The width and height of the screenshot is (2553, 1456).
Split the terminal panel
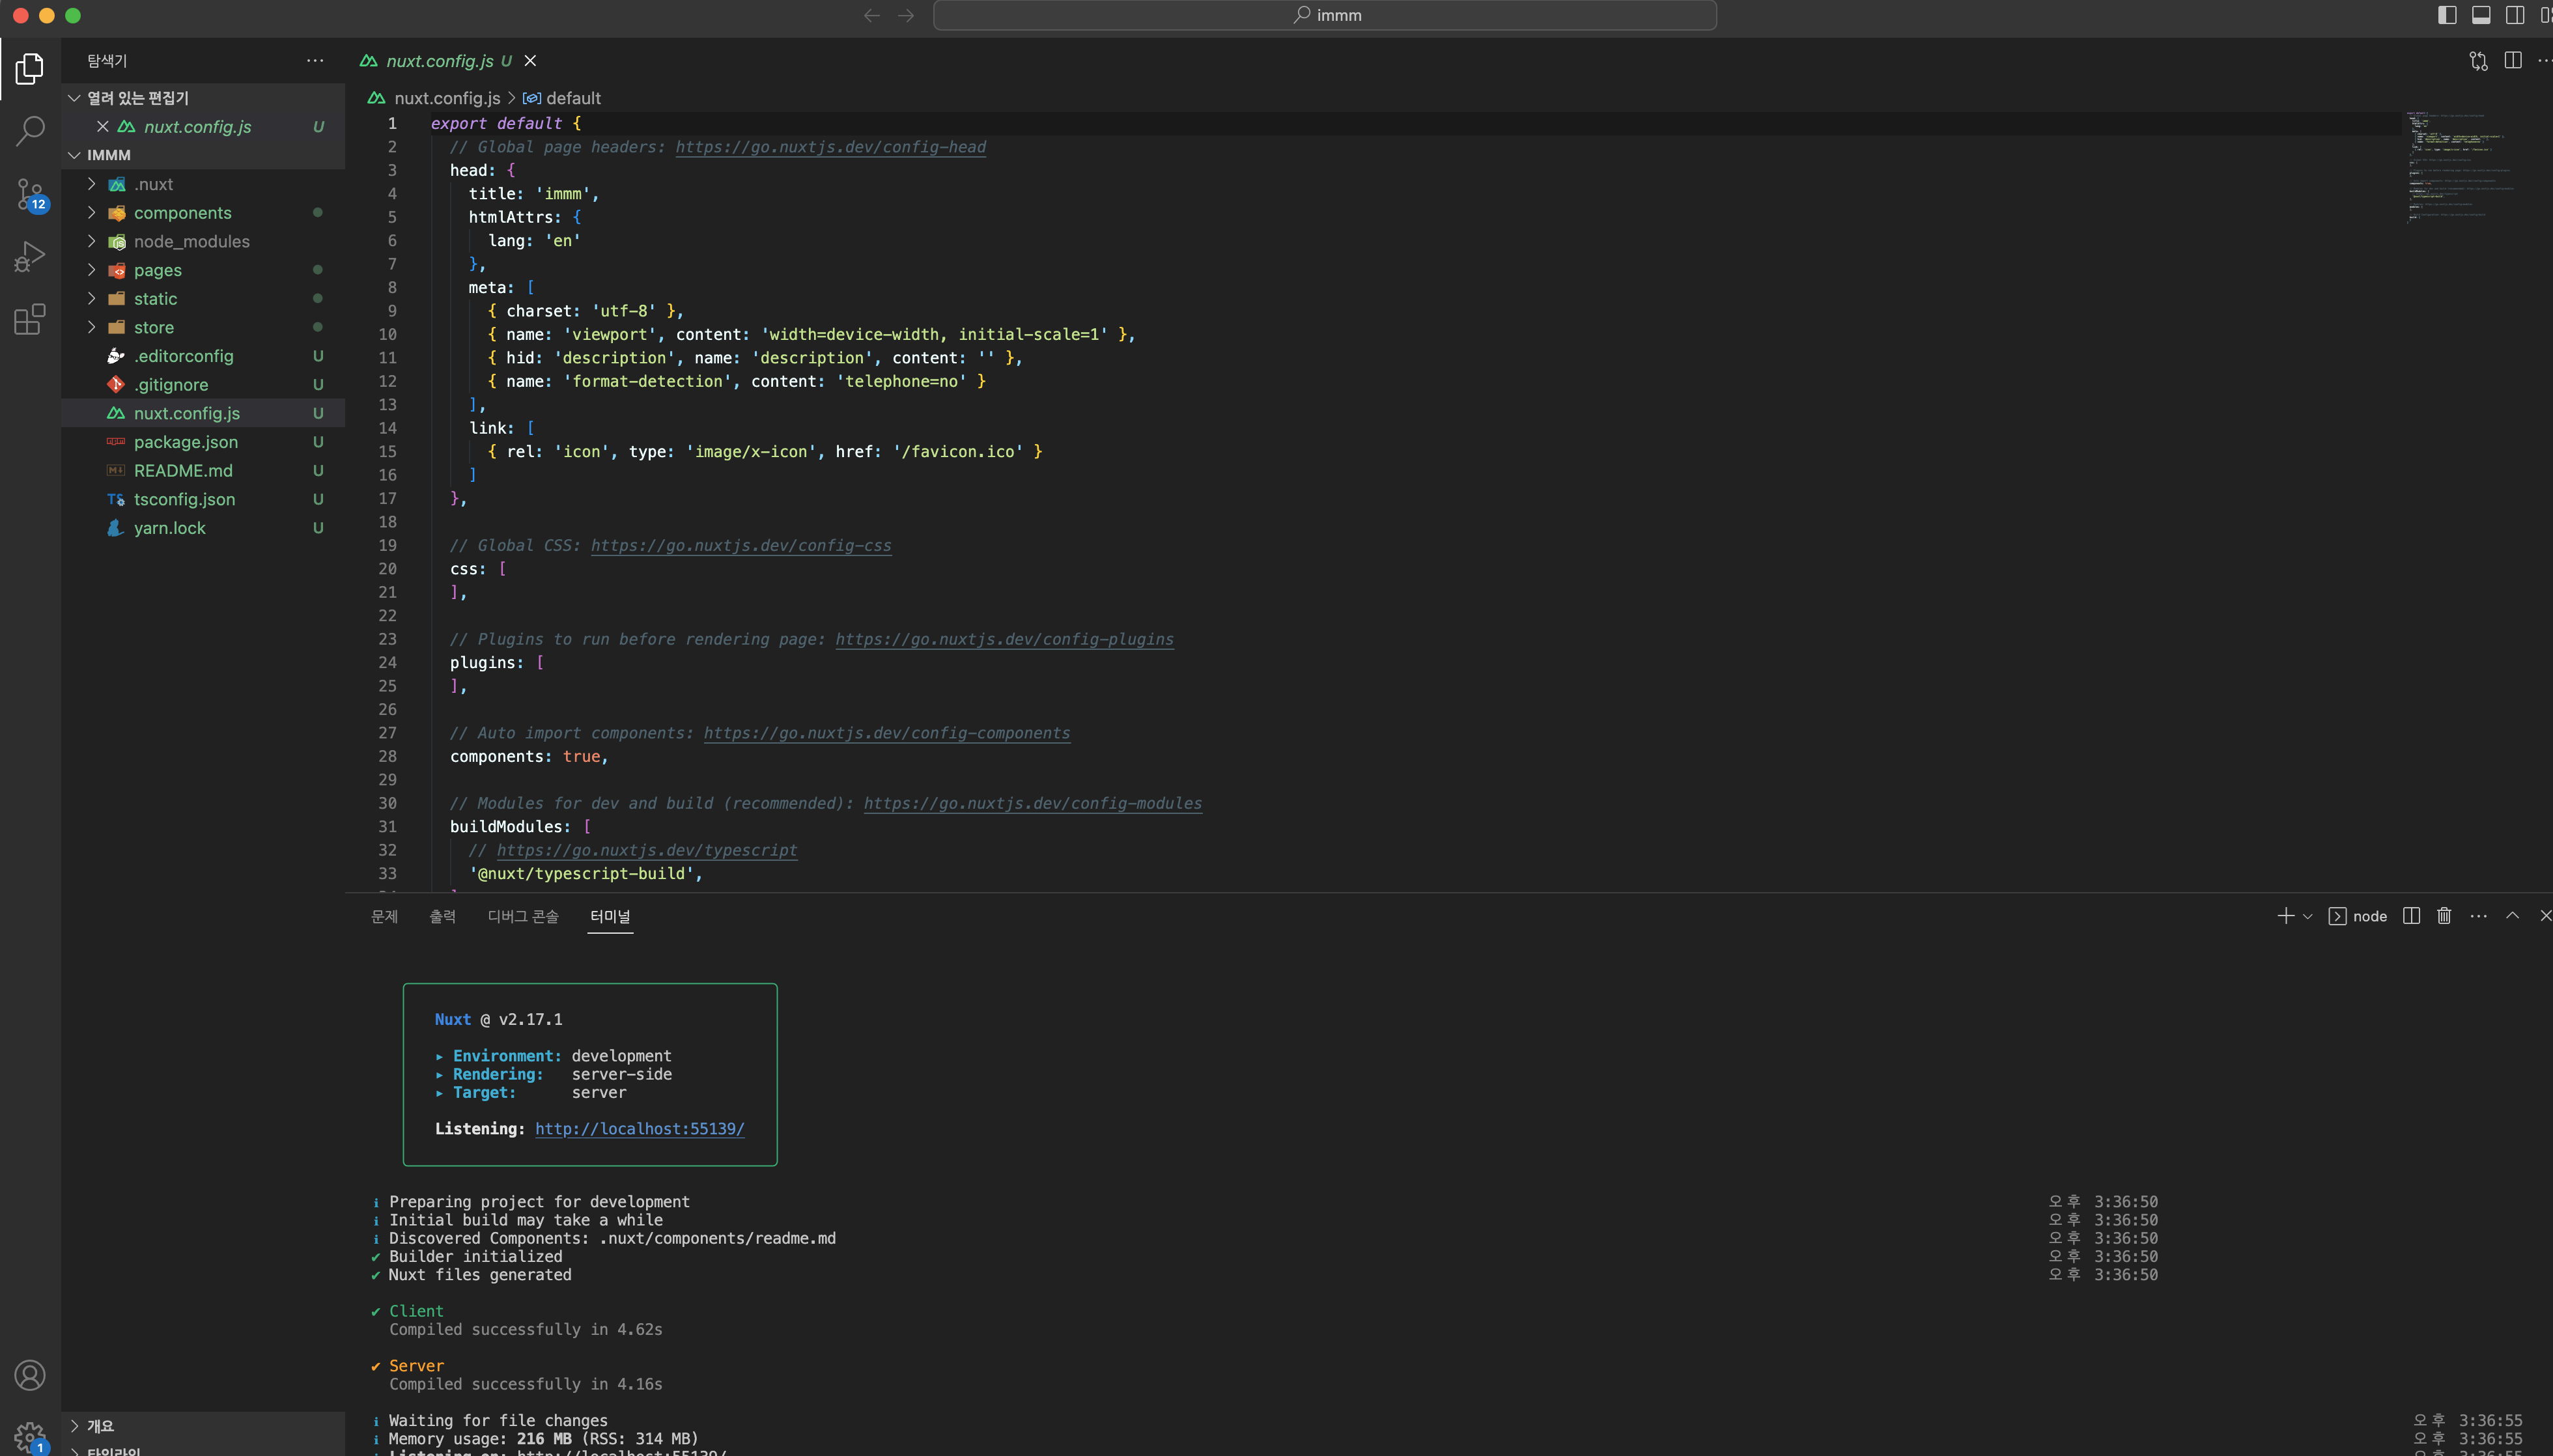pyautogui.click(x=2411, y=916)
